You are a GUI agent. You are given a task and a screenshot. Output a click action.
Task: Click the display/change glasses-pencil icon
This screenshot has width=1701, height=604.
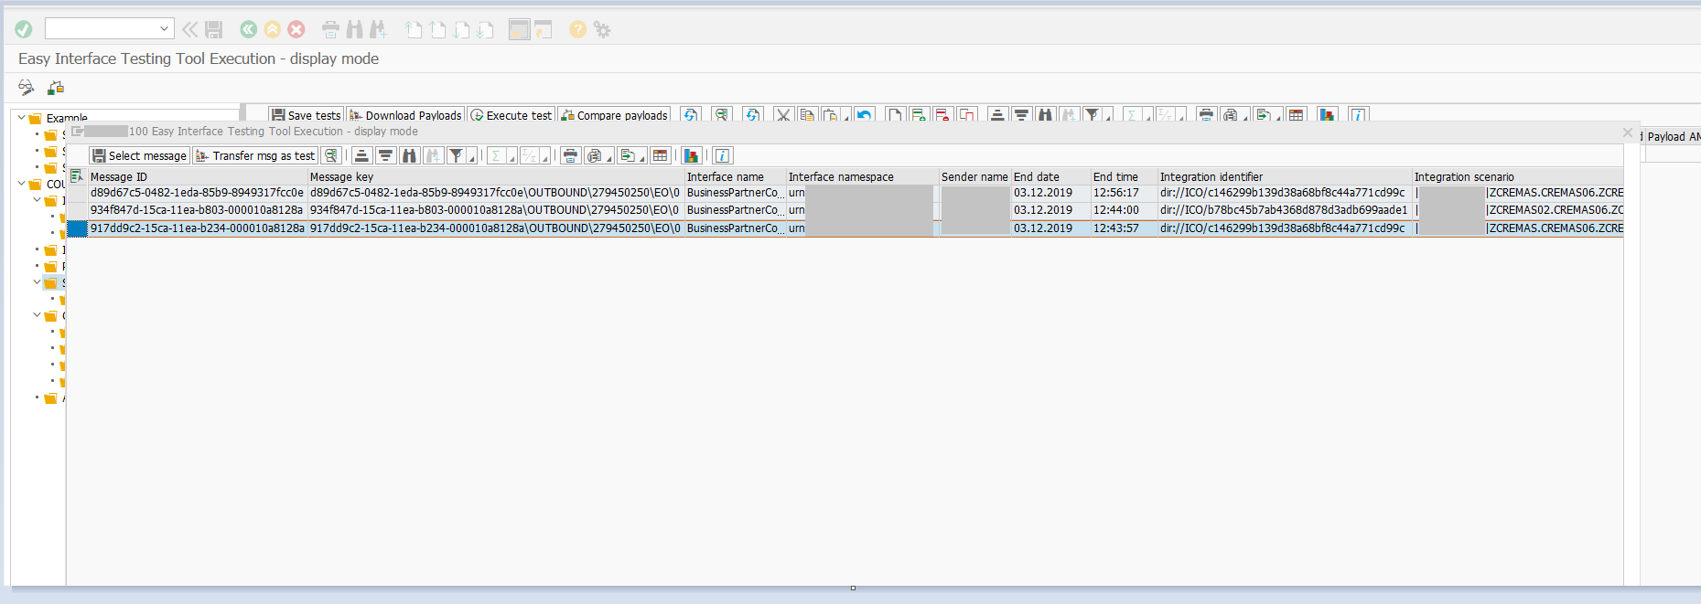27,88
